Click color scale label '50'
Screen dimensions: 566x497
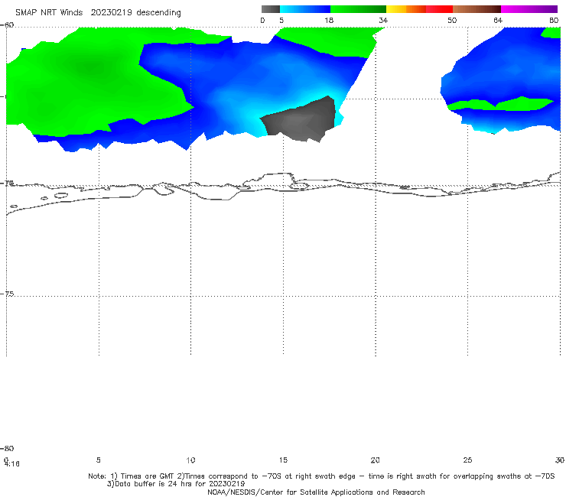(x=452, y=21)
